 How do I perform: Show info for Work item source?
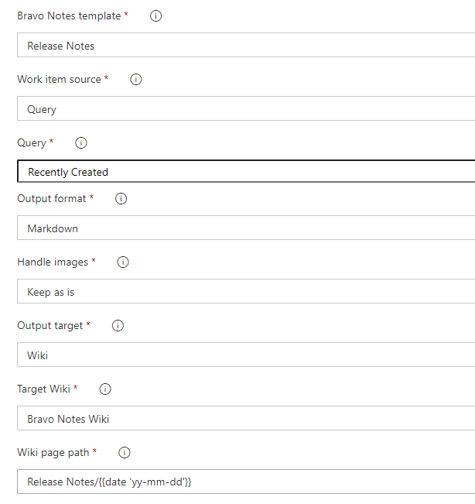click(136, 79)
